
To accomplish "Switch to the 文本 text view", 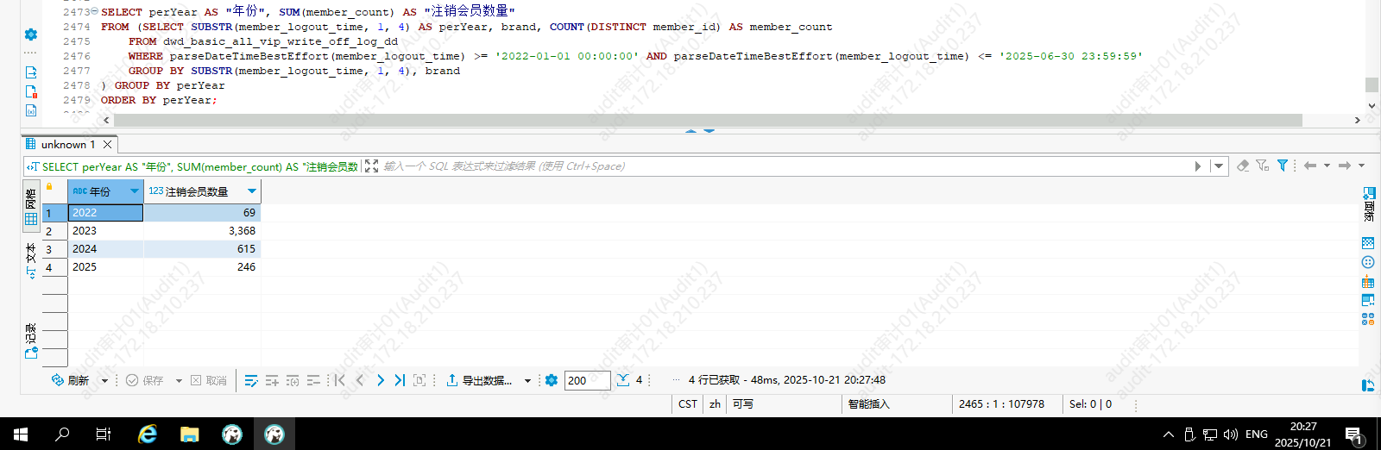I will tap(31, 260).
